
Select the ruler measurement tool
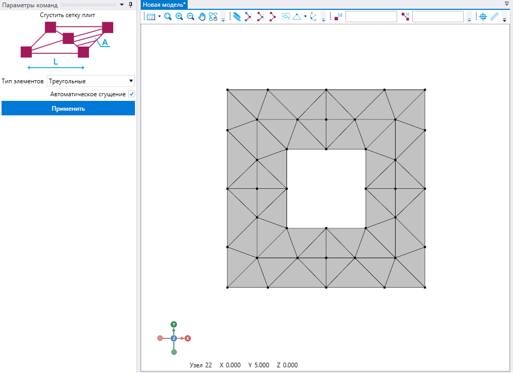click(494, 17)
